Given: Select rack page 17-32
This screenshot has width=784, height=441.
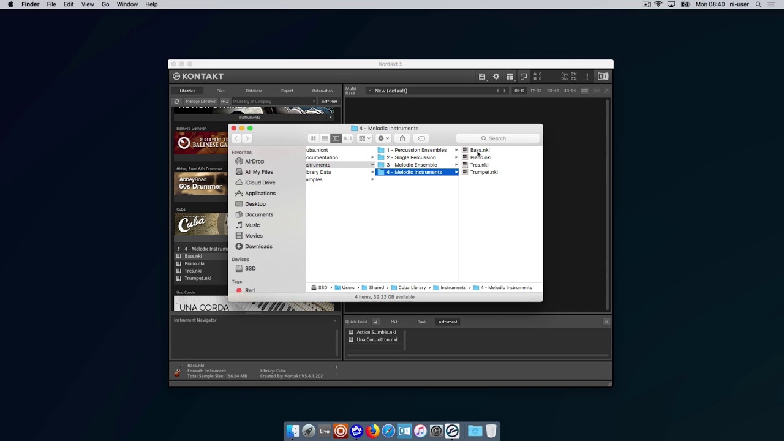Looking at the screenshot, I should coord(536,91).
